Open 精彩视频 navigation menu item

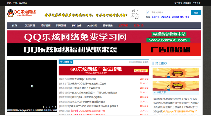(x=46, y=25)
